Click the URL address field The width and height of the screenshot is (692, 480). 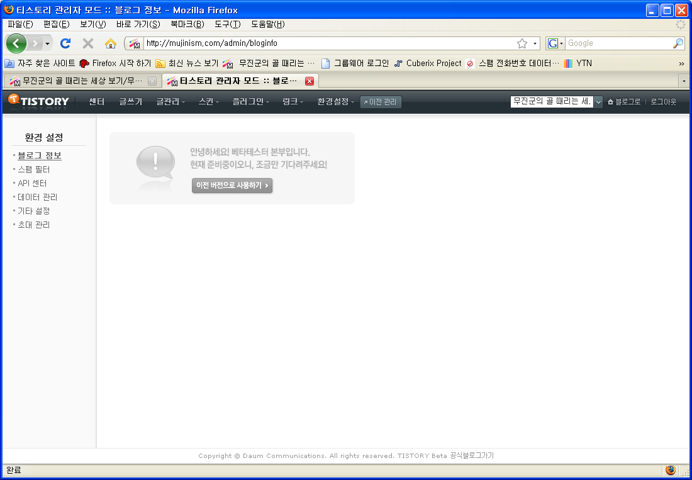329,43
